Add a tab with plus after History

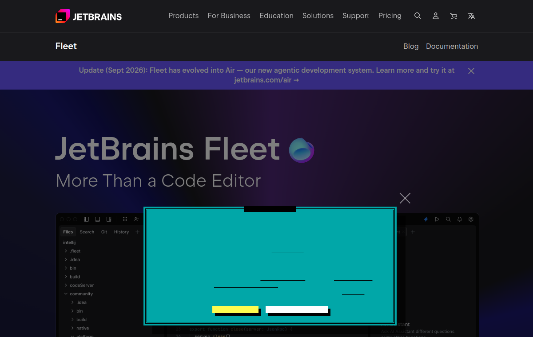(x=137, y=232)
